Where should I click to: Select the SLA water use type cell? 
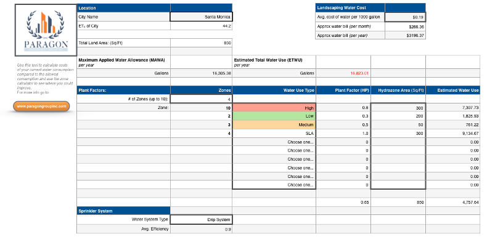point(274,134)
